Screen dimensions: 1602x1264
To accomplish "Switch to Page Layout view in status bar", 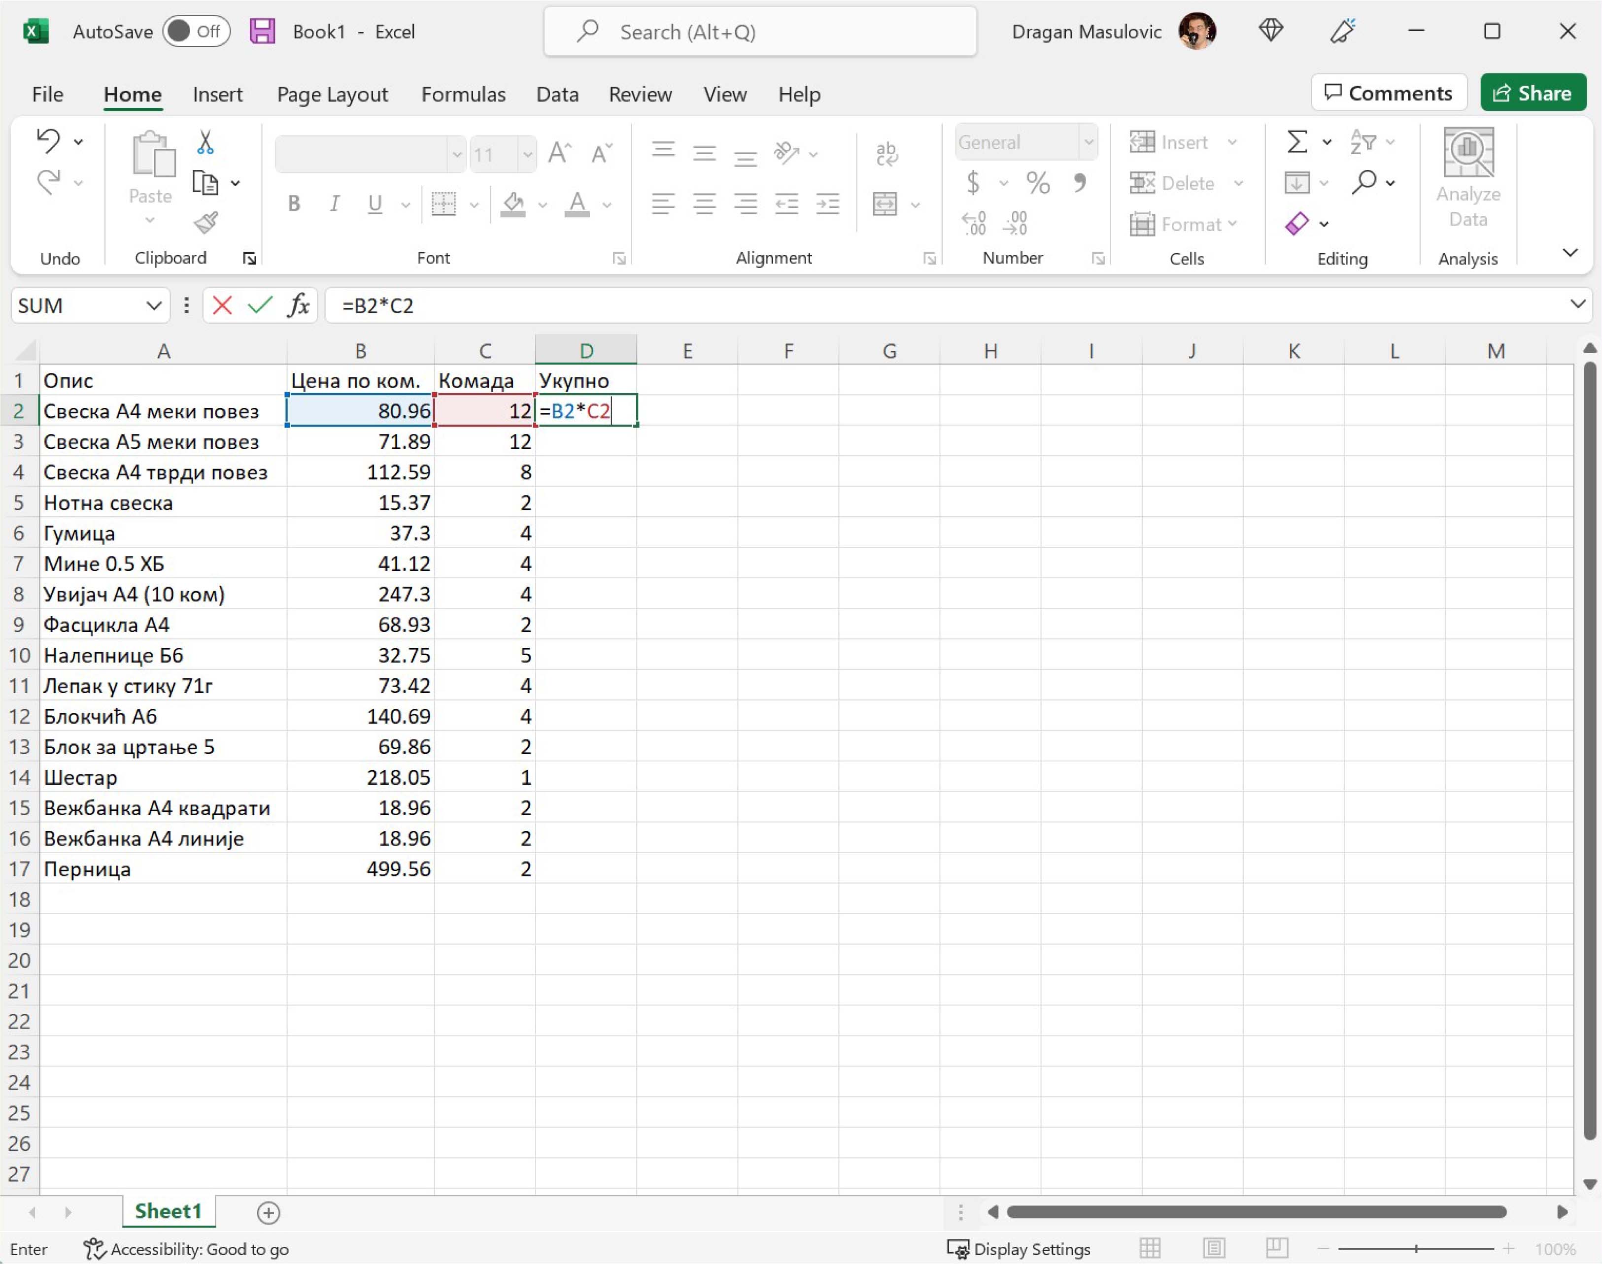I will [x=1214, y=1249].
